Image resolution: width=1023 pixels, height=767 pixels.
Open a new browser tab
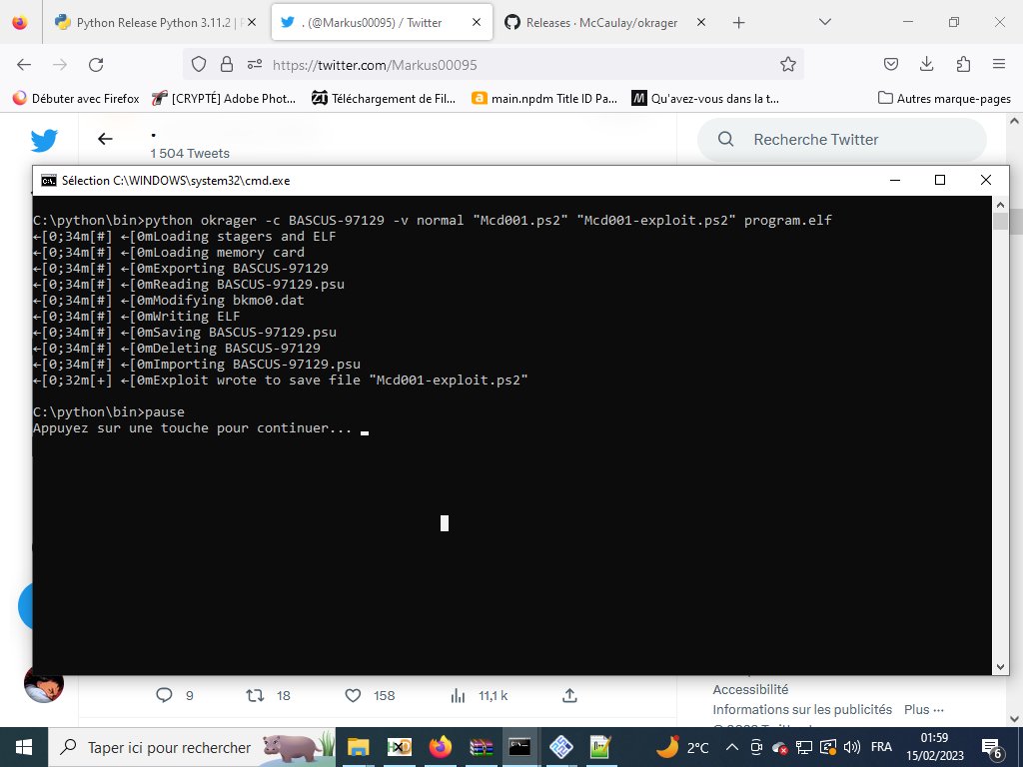[x=738, y=23]
